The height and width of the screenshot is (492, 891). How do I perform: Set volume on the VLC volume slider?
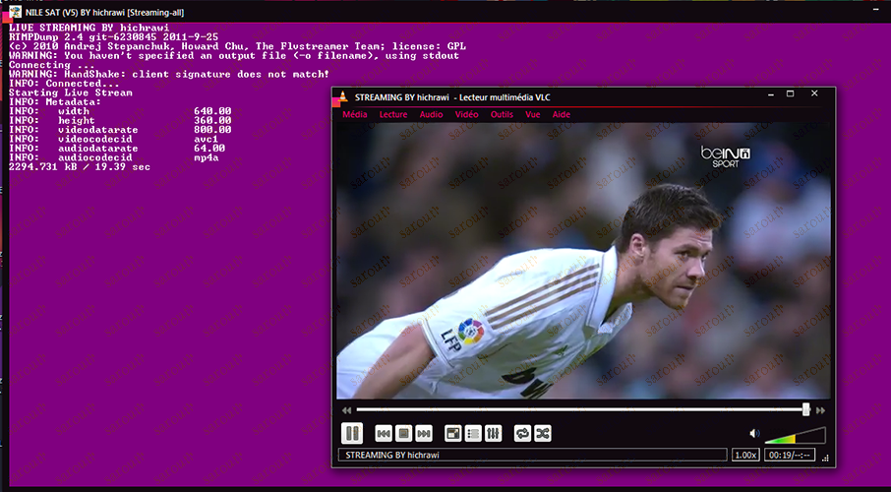(795, 435)
